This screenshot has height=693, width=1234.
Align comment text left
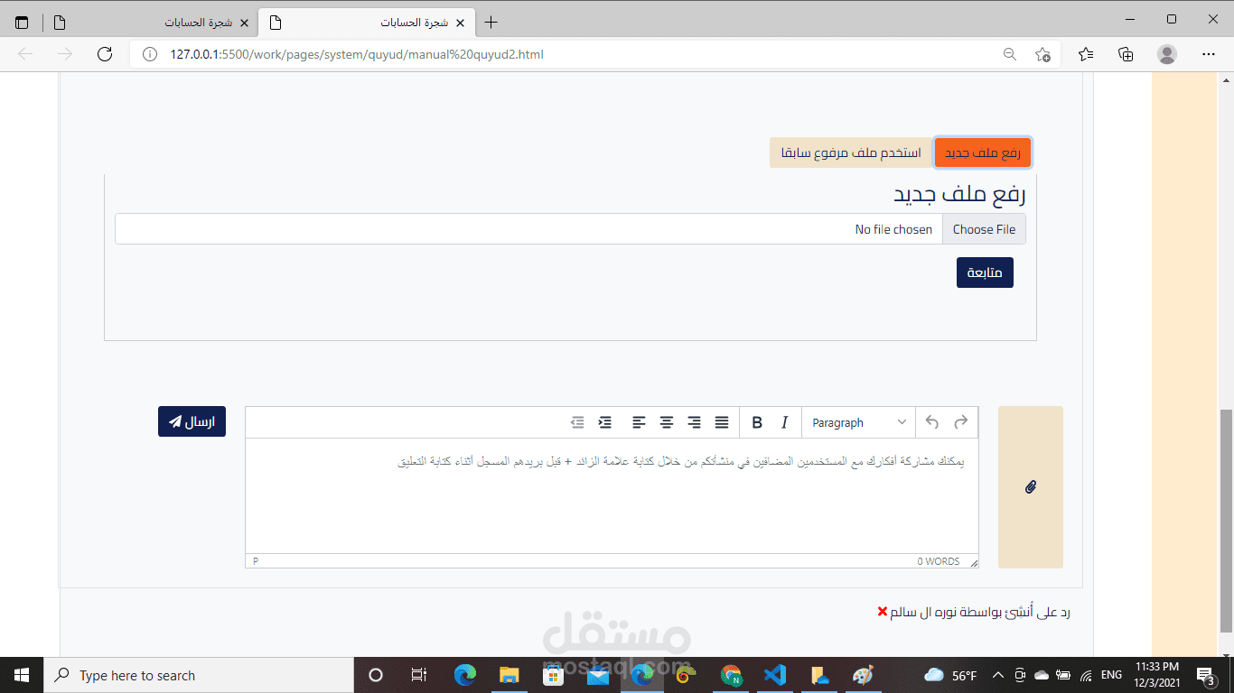[x=639, y=422]
